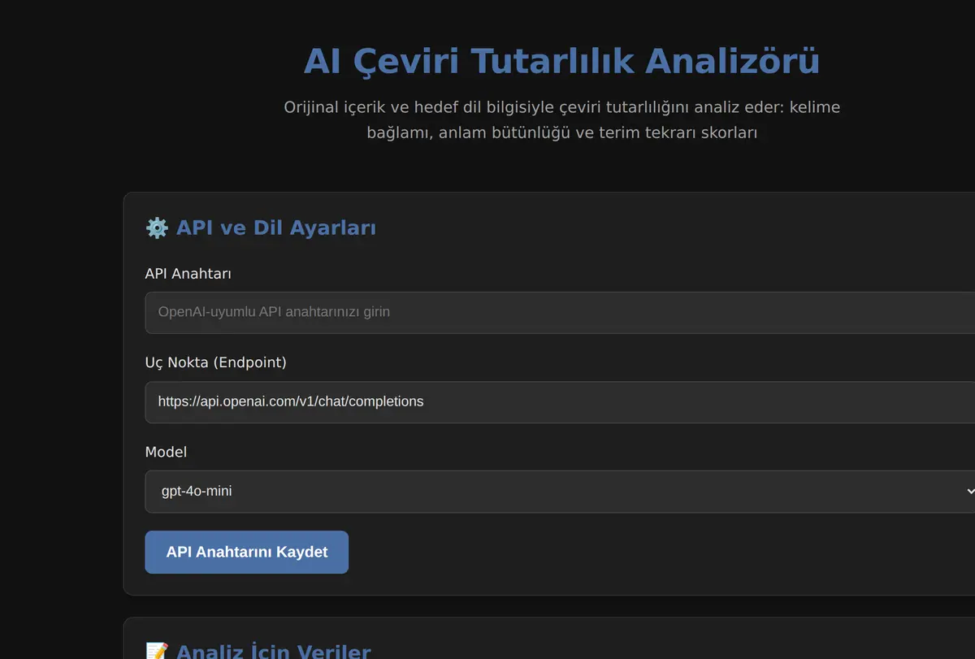Click the Model label text
Screen dimensions: 975x659
[166, 452]
